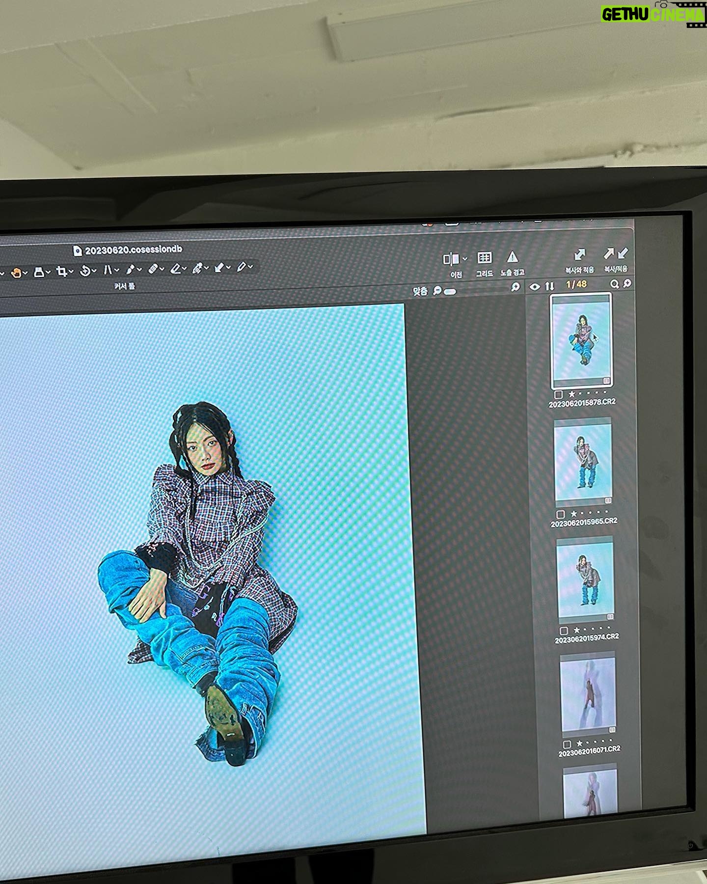Open the Apply Adjustments arrow tool dropdown
This screenshot has height=884, width=707.
228,267
